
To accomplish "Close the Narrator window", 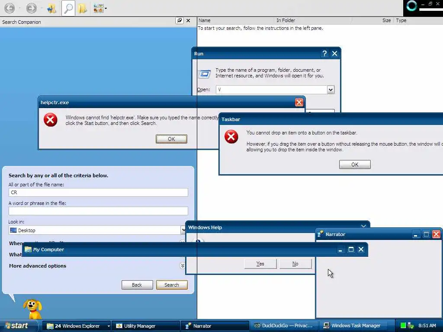I will (x=436, y=234).
